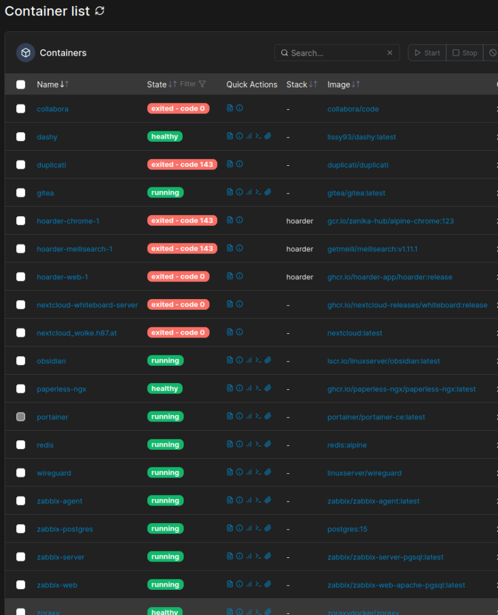Attach to wireguard container console
Viewport: 498px width, 615px height.
(268, 472)
